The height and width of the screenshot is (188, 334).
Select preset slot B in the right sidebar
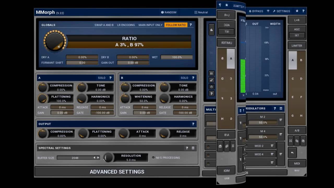point(301,60)
